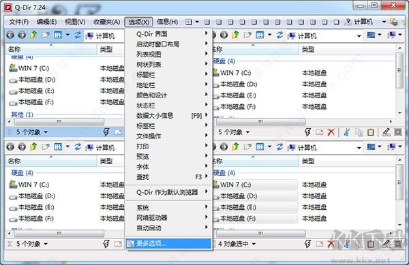Open Q-Dir 界面 submenu
This screenshot has height=265, width=409.
click(x=169, y=33)
